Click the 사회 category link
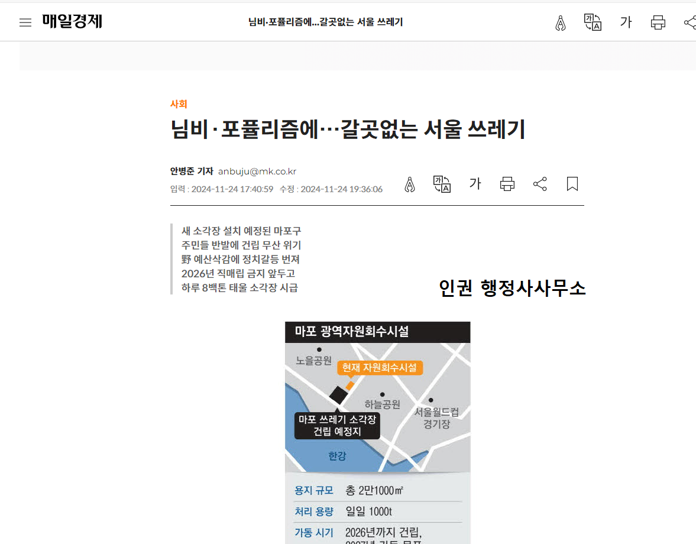Screen dimensions: 696x544 179,104
